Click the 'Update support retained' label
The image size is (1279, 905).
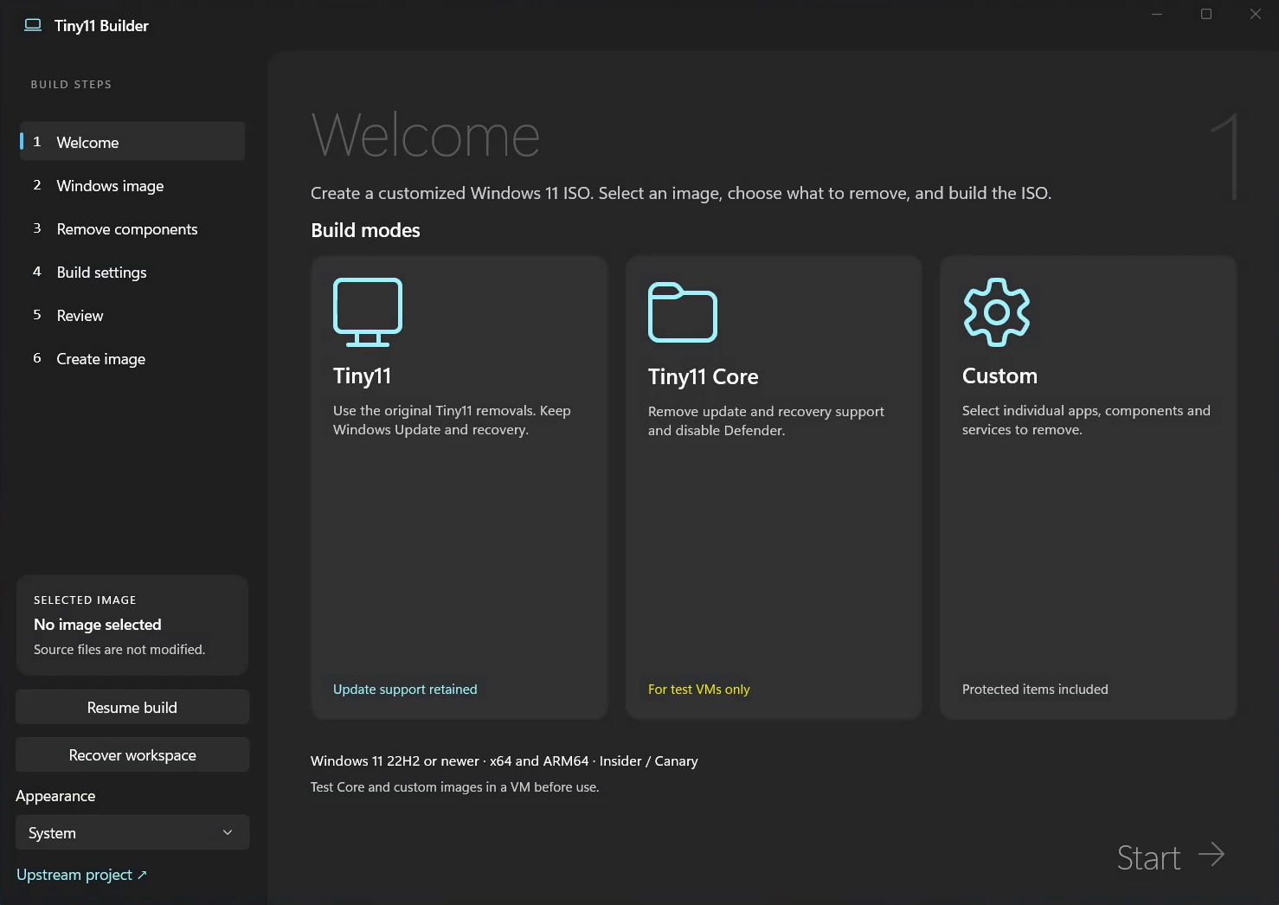[x=405, y=689]
